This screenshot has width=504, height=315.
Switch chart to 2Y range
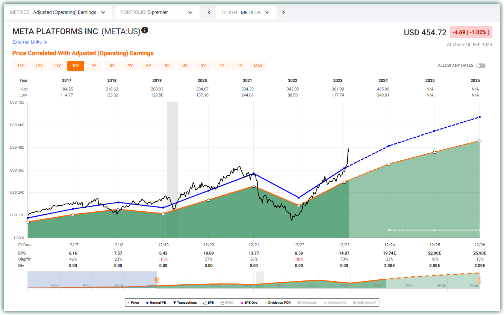pos(222,66)
